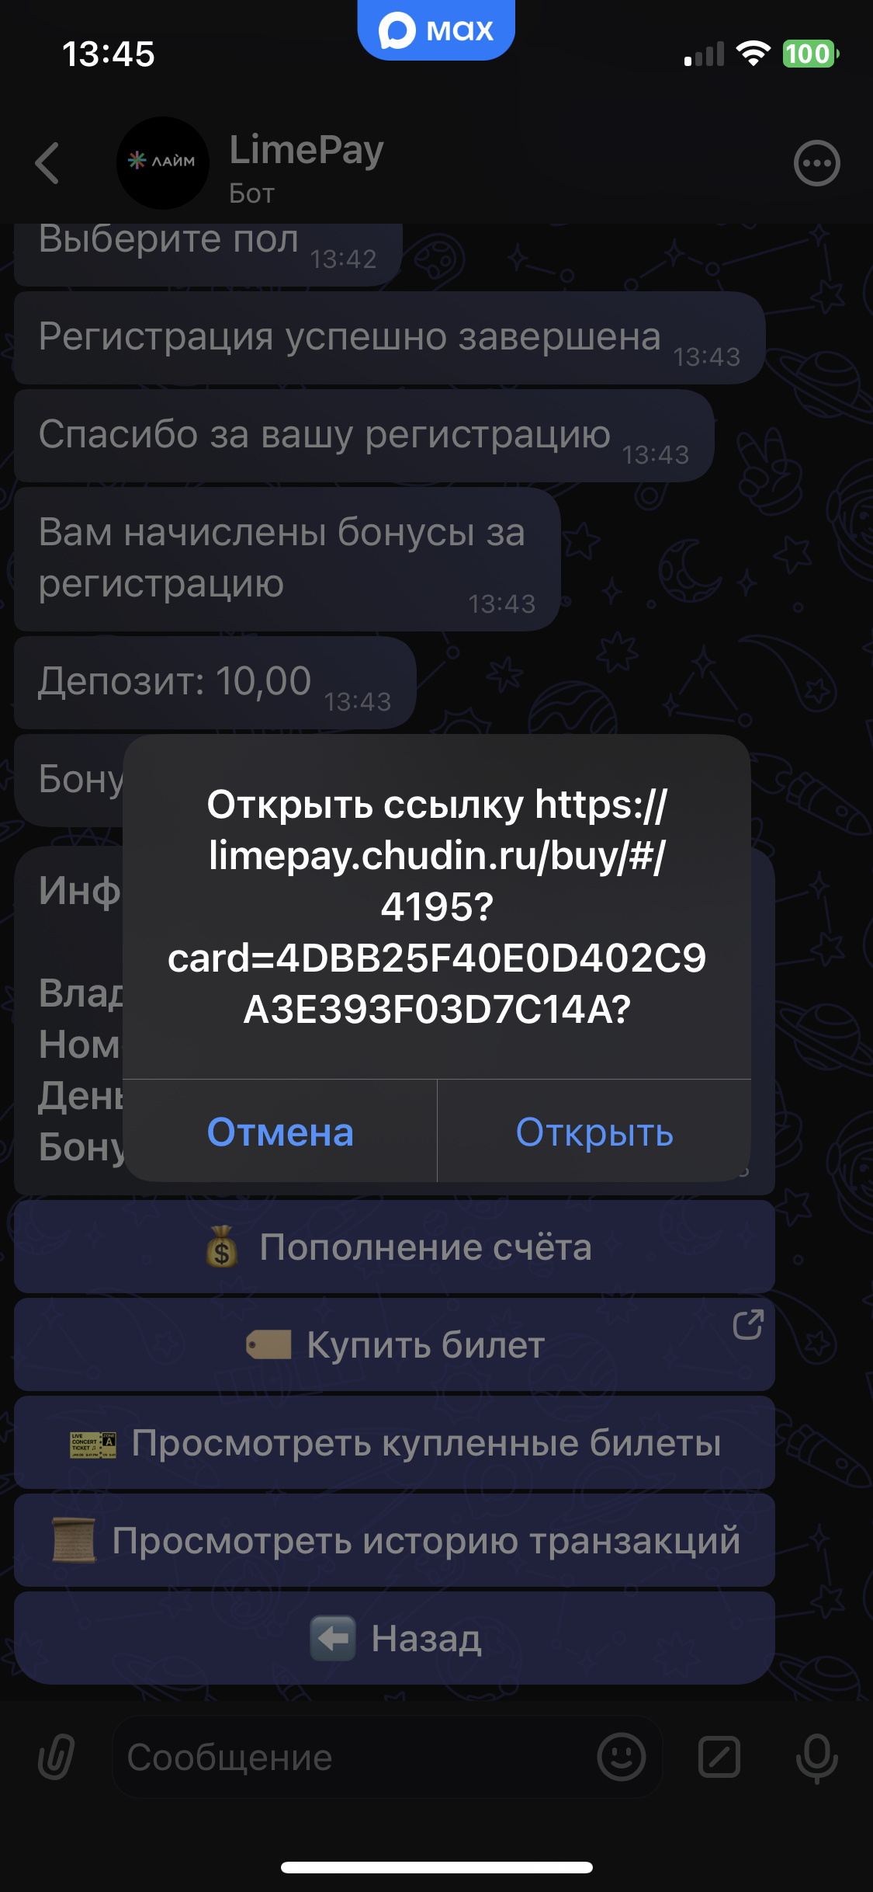Cancel opening the link with Отмена
The width and height of the screenshot is (873, 1892).
pos(280,1132)
